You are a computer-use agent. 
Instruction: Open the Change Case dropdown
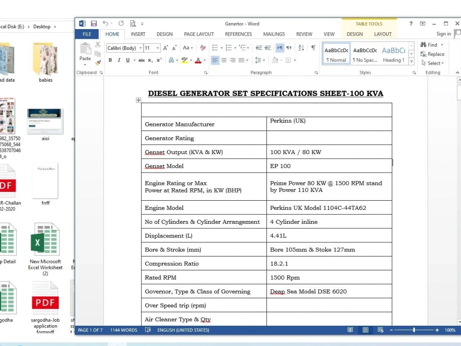(x=188, y=48)
